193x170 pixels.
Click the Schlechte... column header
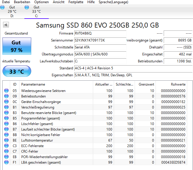point(125,84)
